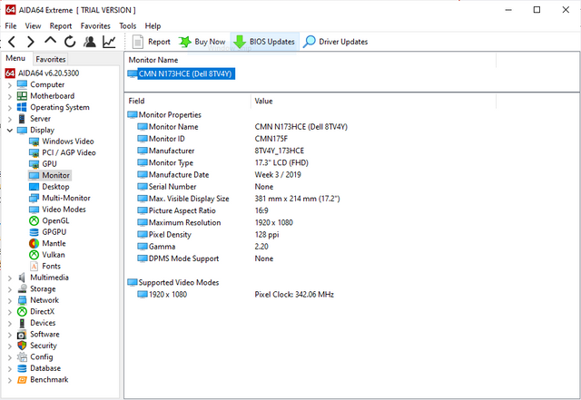Viewport: 581px width, 400px height.
Task: Open the Report menu
Action: 61,26
